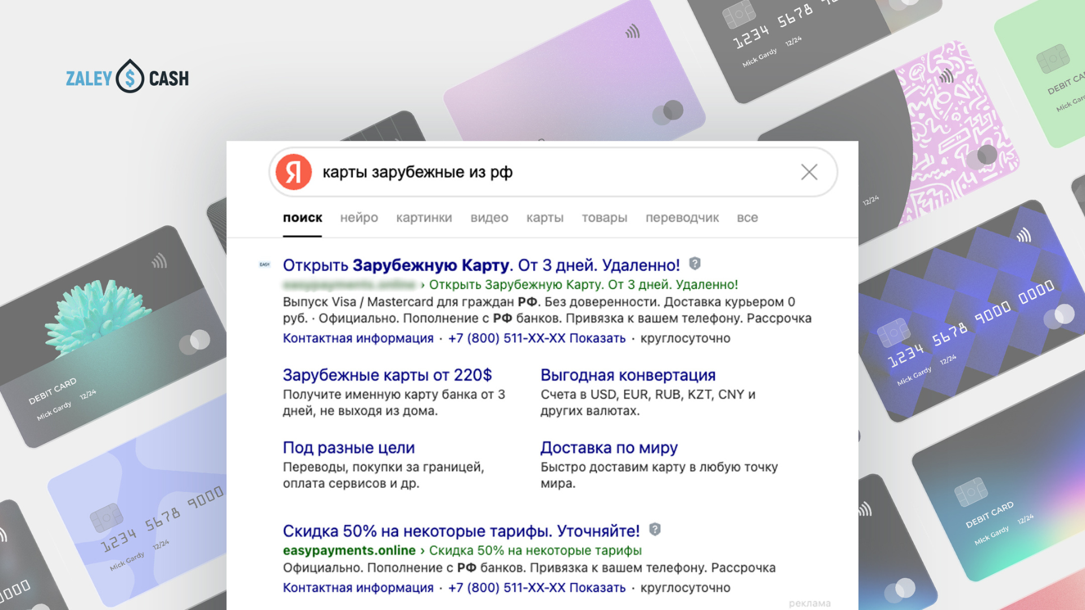Click the small favicon before the first ad
This screenshot has width=1085, height=610.
point(264,264)
